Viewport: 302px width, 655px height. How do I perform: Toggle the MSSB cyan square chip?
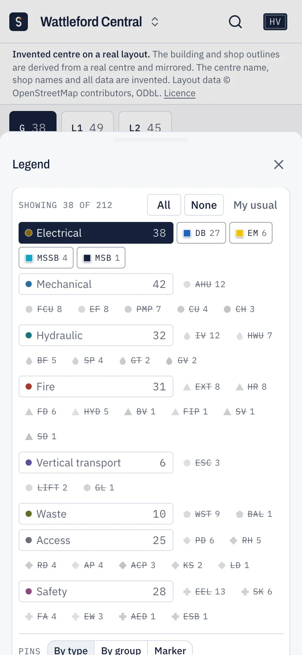click(46, 258)
